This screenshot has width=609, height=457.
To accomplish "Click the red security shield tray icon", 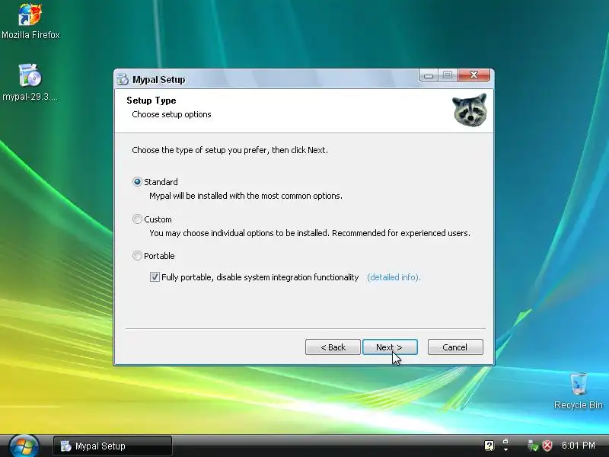I will pos(547,446).
